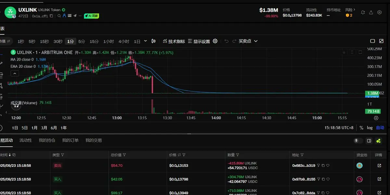Switch to 我的持仓 tab
This screenshot has width=390, height=195.
(47, 140)
